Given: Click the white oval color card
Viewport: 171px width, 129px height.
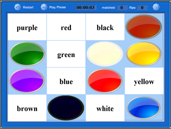Looking at the screenshot, I should point(105,54).
